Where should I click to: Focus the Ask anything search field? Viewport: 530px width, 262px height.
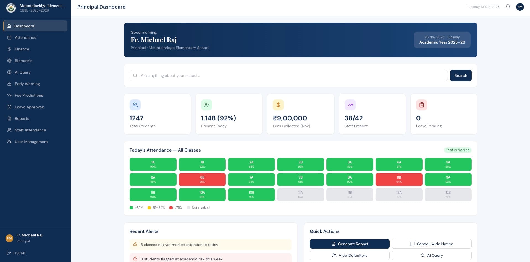(288, 75)
